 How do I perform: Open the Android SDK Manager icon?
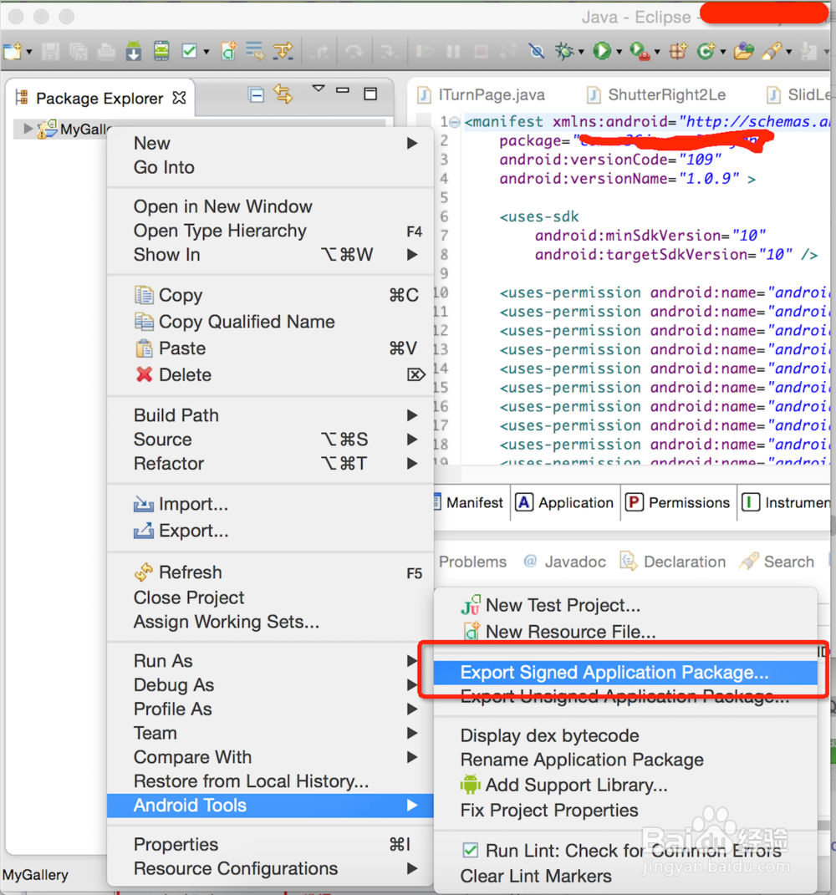coord(134,51)
